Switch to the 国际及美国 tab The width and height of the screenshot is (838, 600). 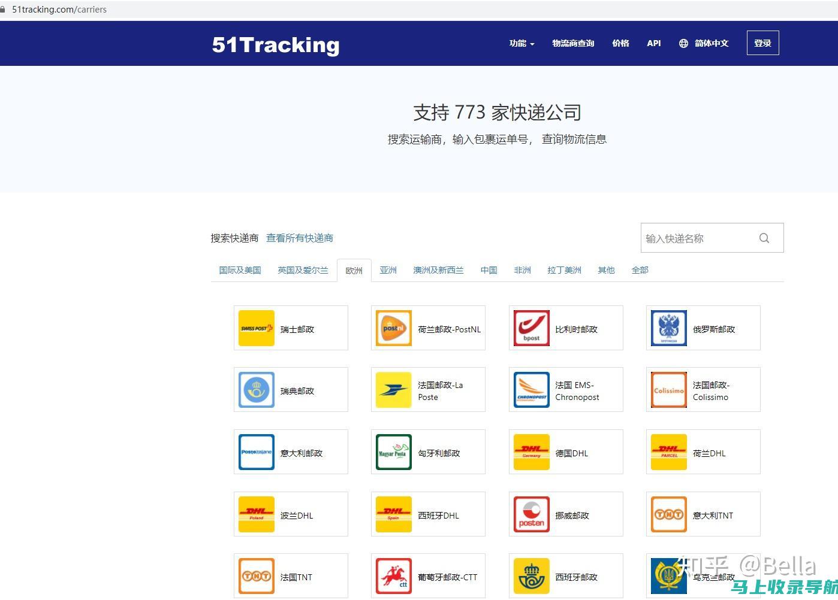click(x=240, y=270)
